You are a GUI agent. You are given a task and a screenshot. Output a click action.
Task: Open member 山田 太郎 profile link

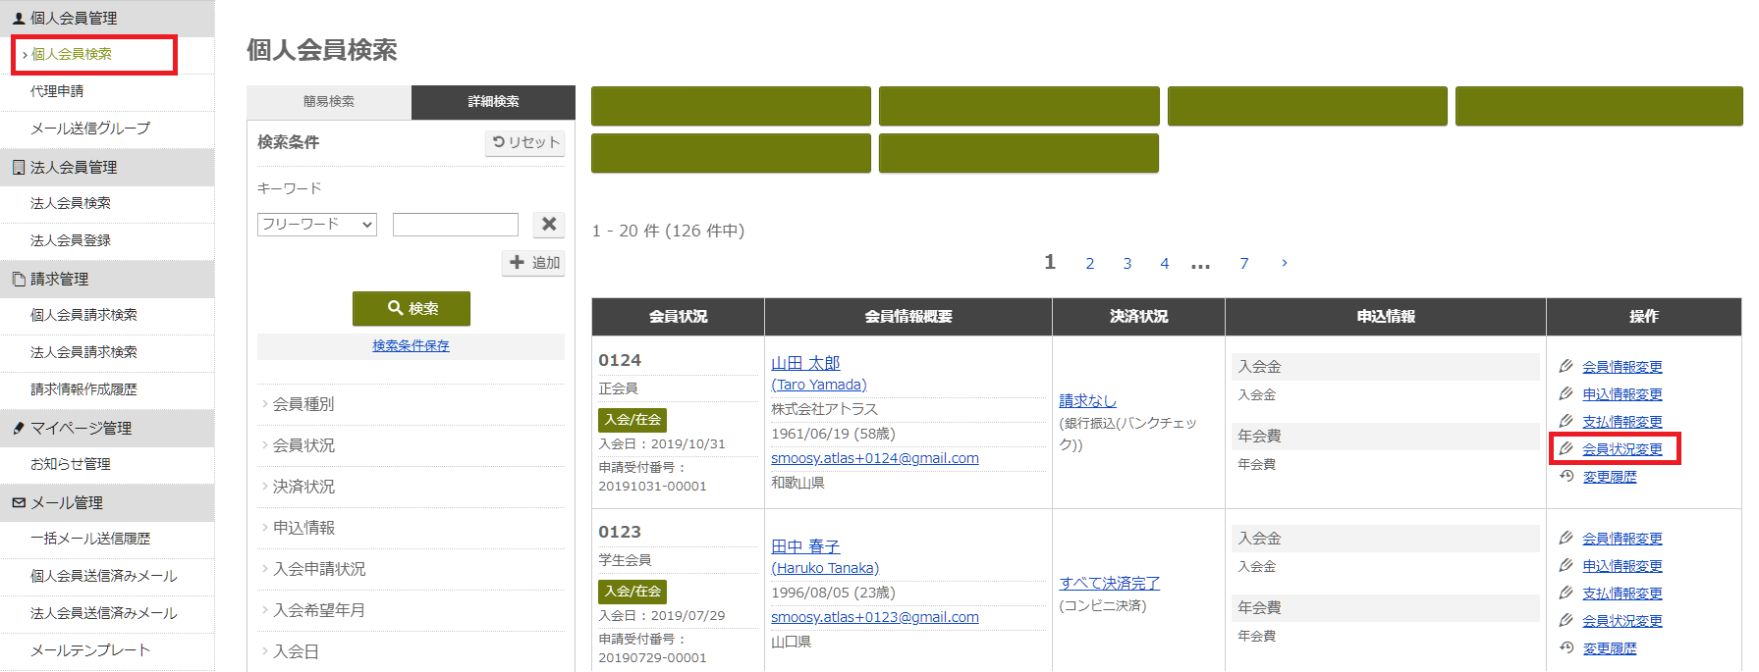coord(805,363)
